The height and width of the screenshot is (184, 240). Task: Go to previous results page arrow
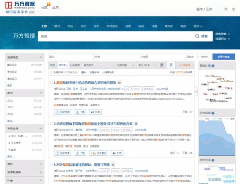coord(177,65)
